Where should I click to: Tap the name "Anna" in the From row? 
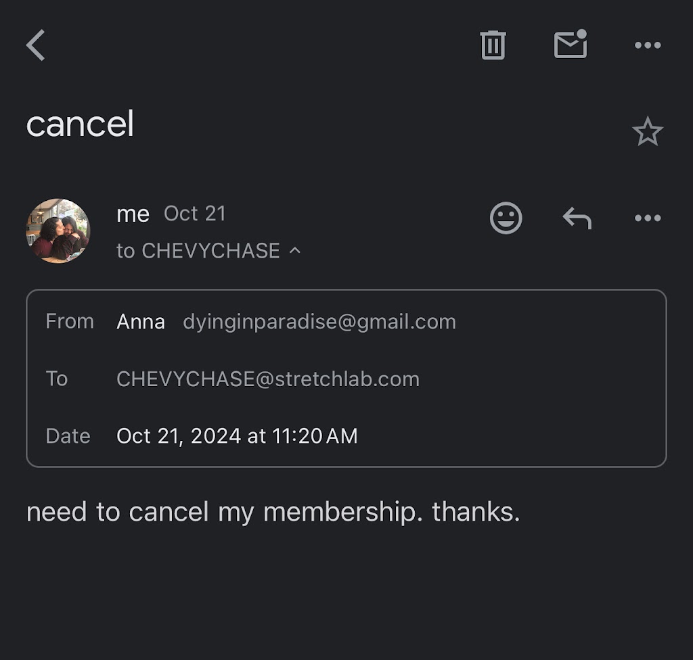[141, 321]
